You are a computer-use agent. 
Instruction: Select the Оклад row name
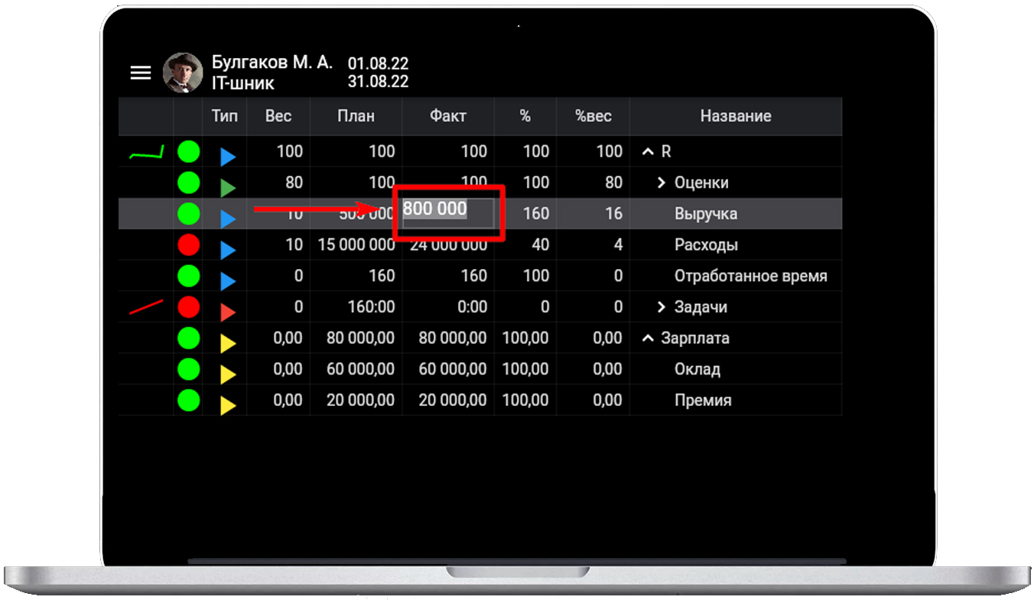click(697, 370)
